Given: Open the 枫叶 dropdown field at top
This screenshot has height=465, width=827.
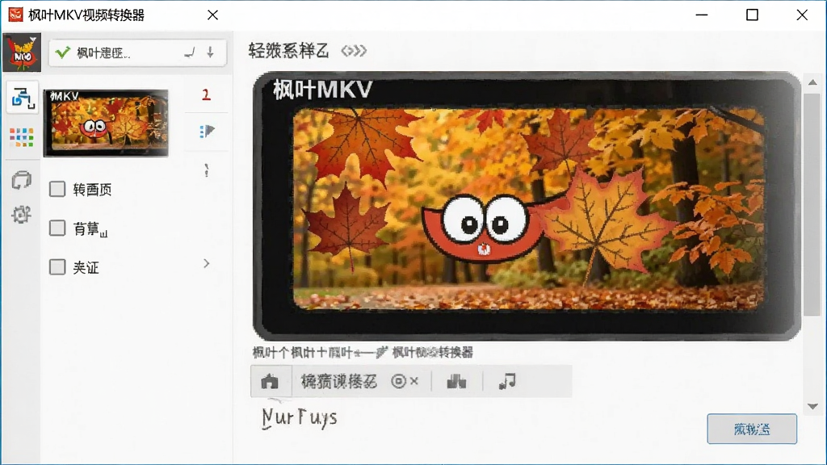Looking at the screenshot, I should (137, 52).
